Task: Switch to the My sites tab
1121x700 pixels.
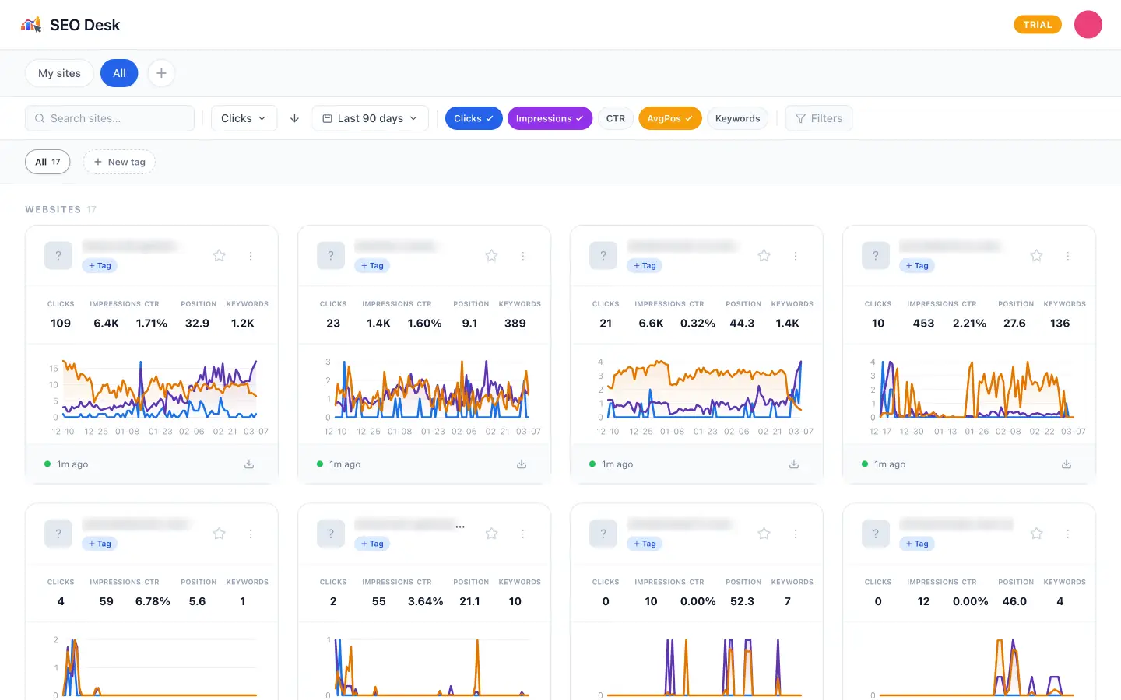Action: pyautogui.click(x=59, y=72)
